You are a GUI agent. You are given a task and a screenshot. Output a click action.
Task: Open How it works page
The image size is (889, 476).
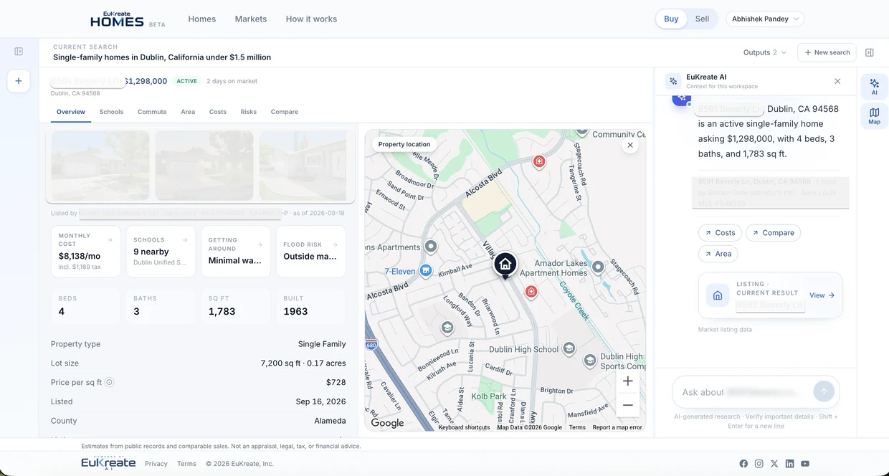tap(311, 19)
